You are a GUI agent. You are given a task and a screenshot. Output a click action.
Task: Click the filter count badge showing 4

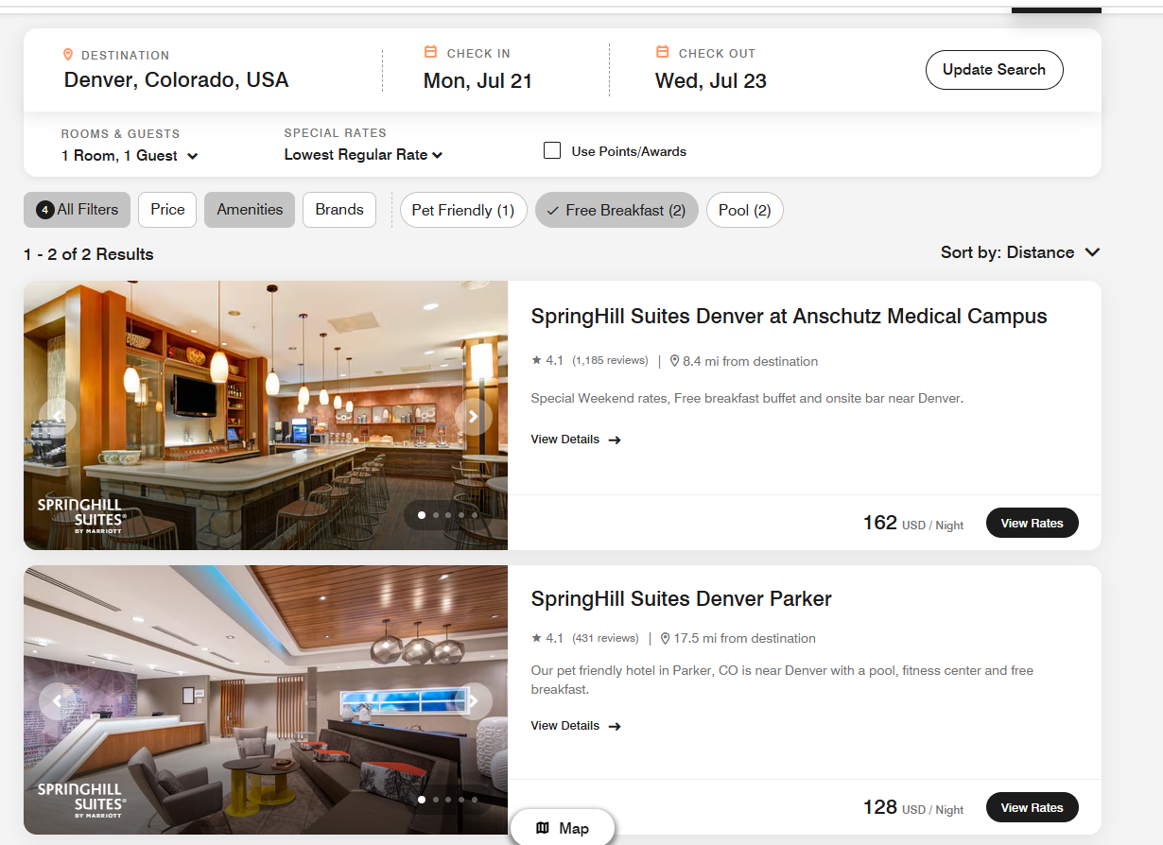[44, 210]
